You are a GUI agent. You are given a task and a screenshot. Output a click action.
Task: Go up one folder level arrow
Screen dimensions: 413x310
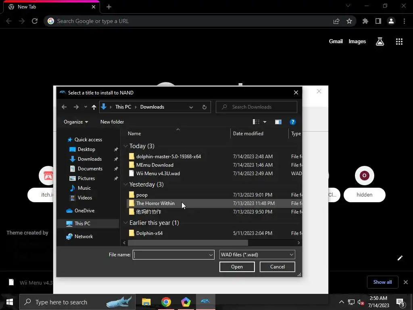tap(94, 107)
